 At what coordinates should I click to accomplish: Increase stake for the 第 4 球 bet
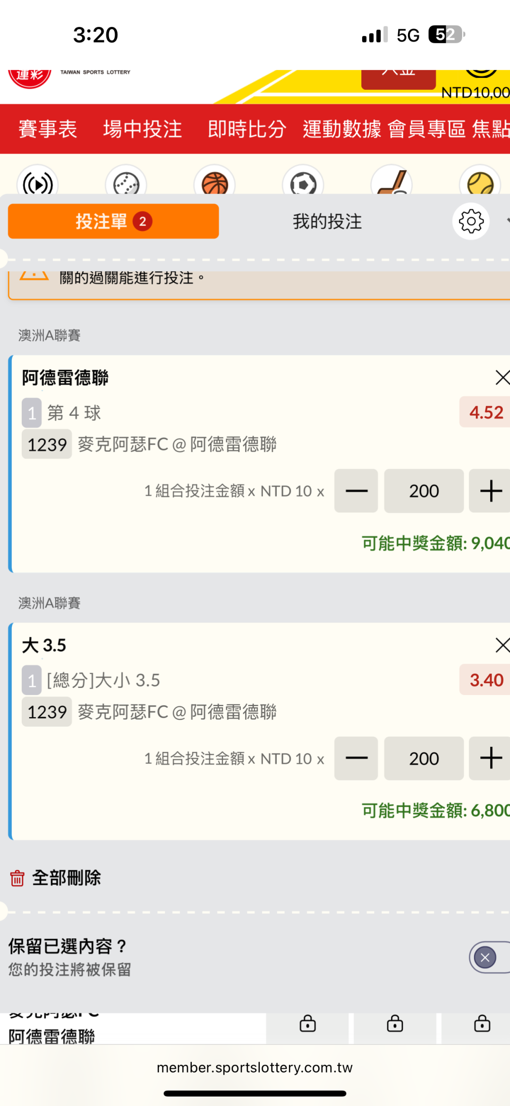(490, 491)
